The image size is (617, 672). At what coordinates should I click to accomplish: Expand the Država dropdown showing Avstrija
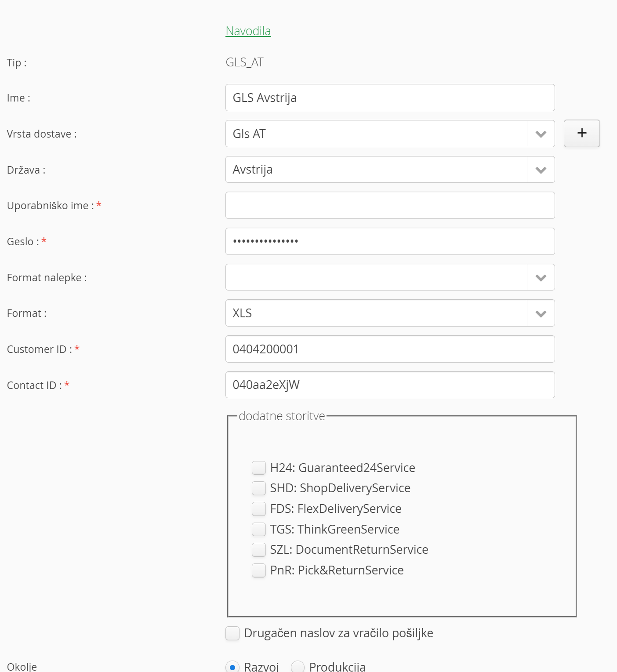tap(390, 169)
